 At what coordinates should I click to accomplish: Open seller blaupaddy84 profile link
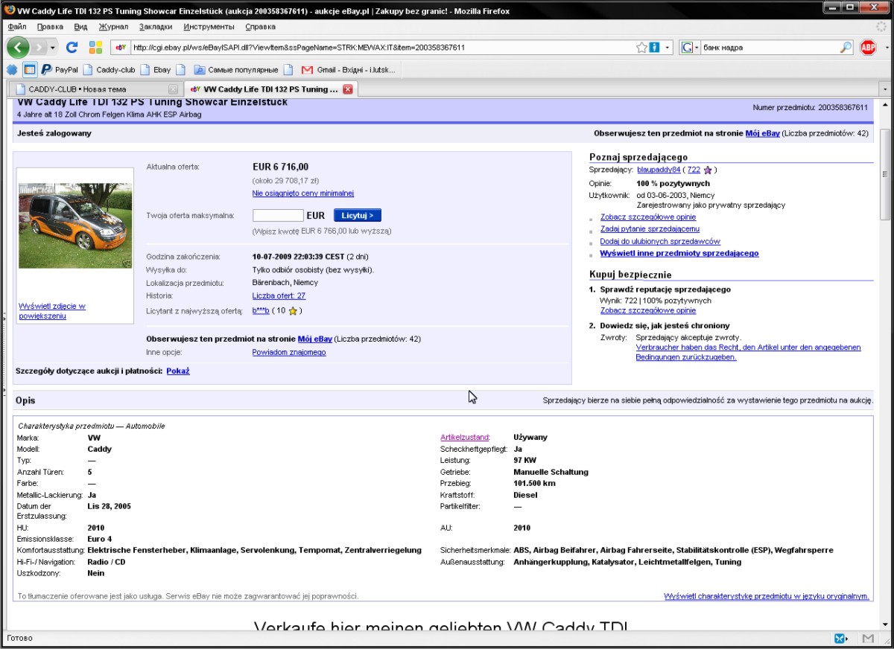point(659,170)
